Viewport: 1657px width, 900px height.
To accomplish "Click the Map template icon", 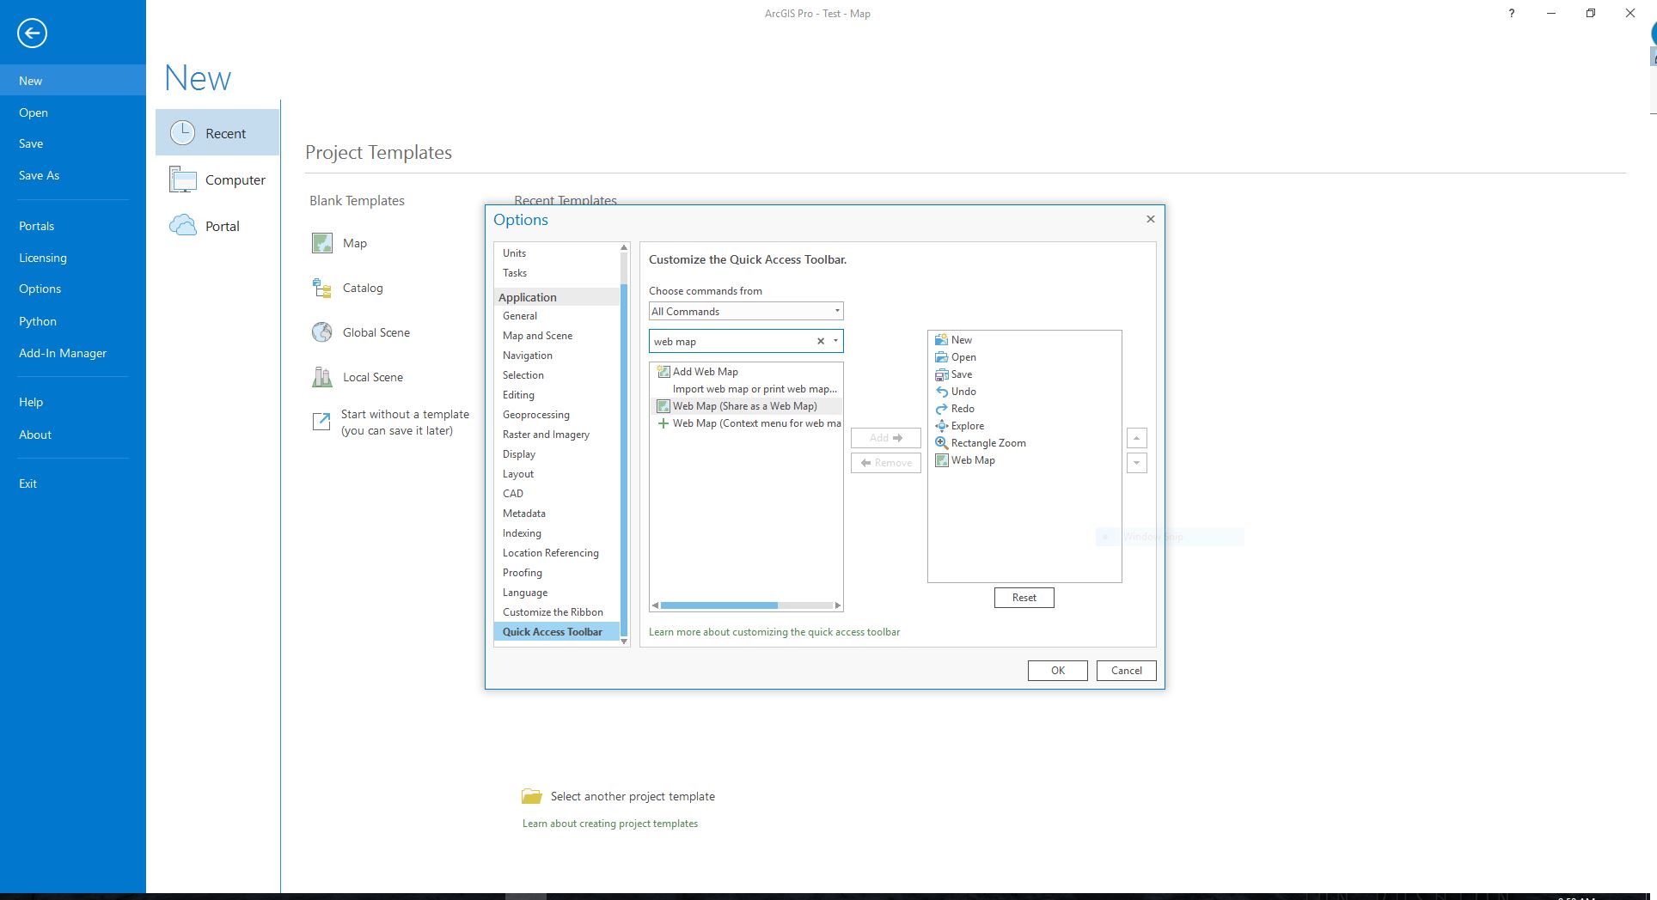I will point(322,243).
